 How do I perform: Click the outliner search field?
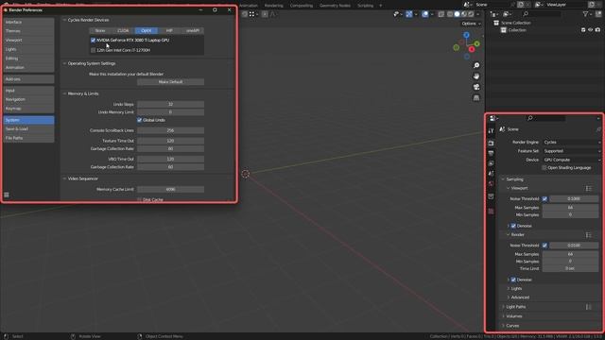point(541,14)
